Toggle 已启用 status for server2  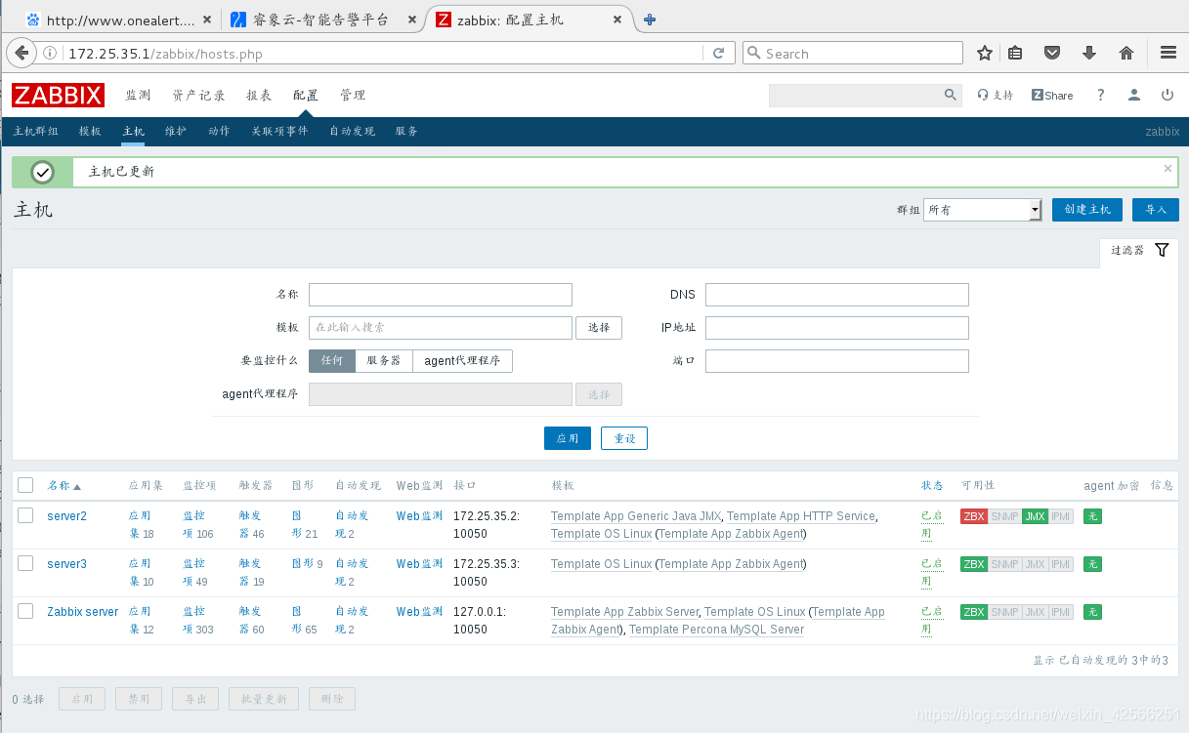[932, 524]
